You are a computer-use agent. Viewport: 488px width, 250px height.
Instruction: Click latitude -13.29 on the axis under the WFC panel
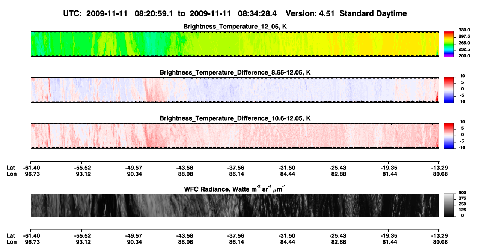click(x=439, y=235)
